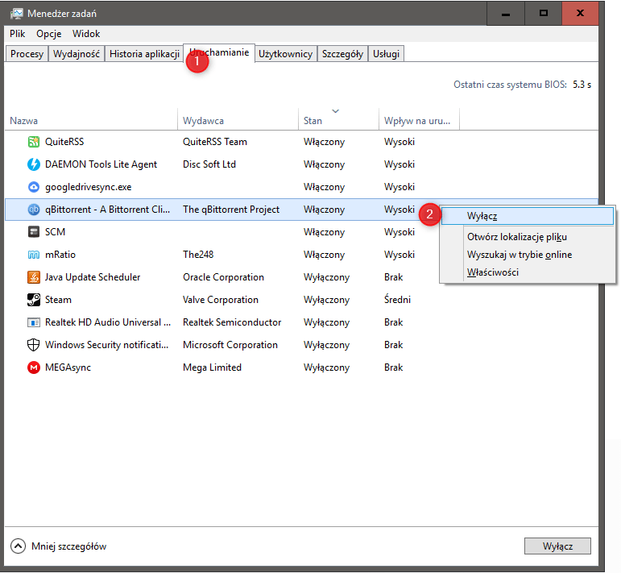Click the Wysoki impact of mRatio
The height and width of the screenshot is (573, 621).
(x=400, y=255)
